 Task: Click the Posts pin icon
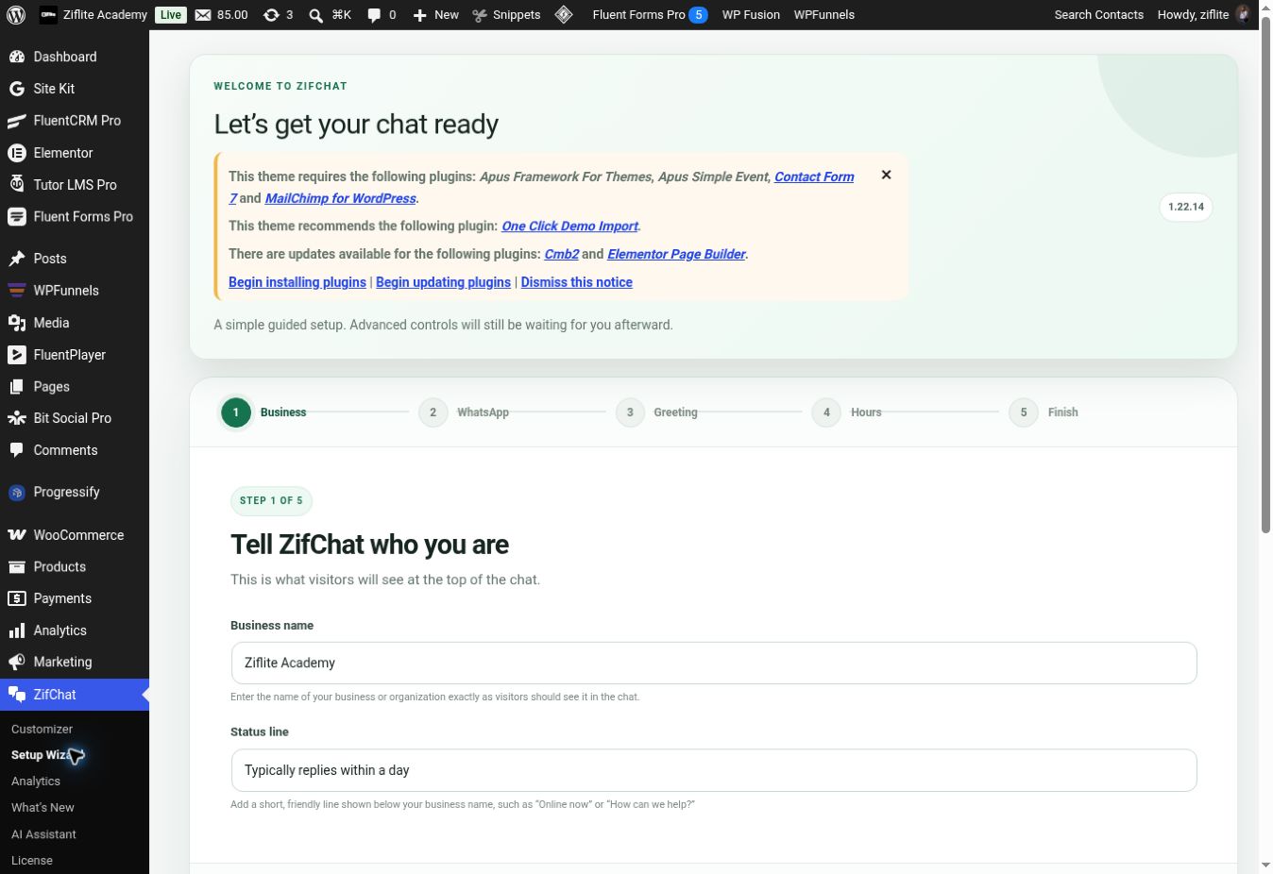point(16,259)
